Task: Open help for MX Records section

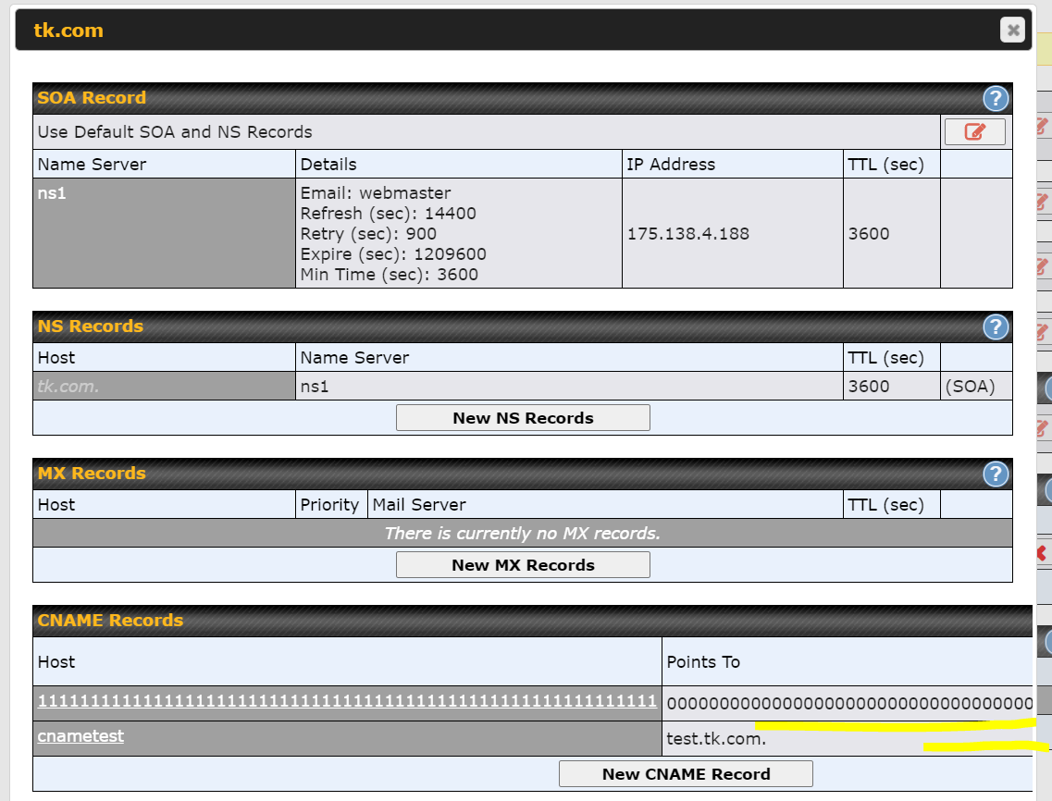Action: click(995, 474)
